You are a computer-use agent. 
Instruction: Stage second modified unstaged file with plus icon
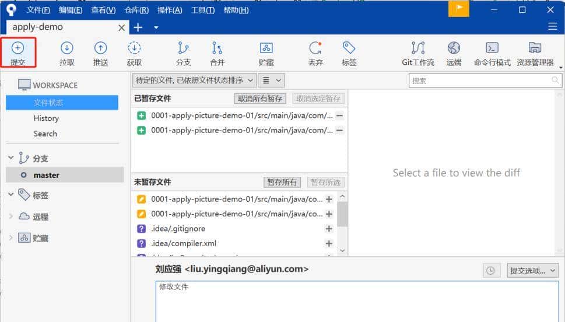(329, 214)
